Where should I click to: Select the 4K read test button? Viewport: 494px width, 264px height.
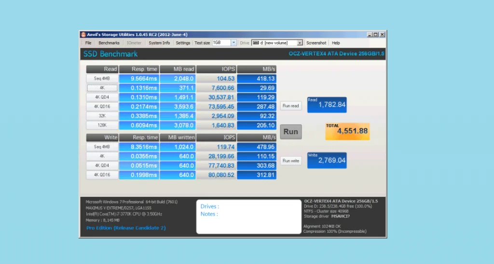(102, 88)
